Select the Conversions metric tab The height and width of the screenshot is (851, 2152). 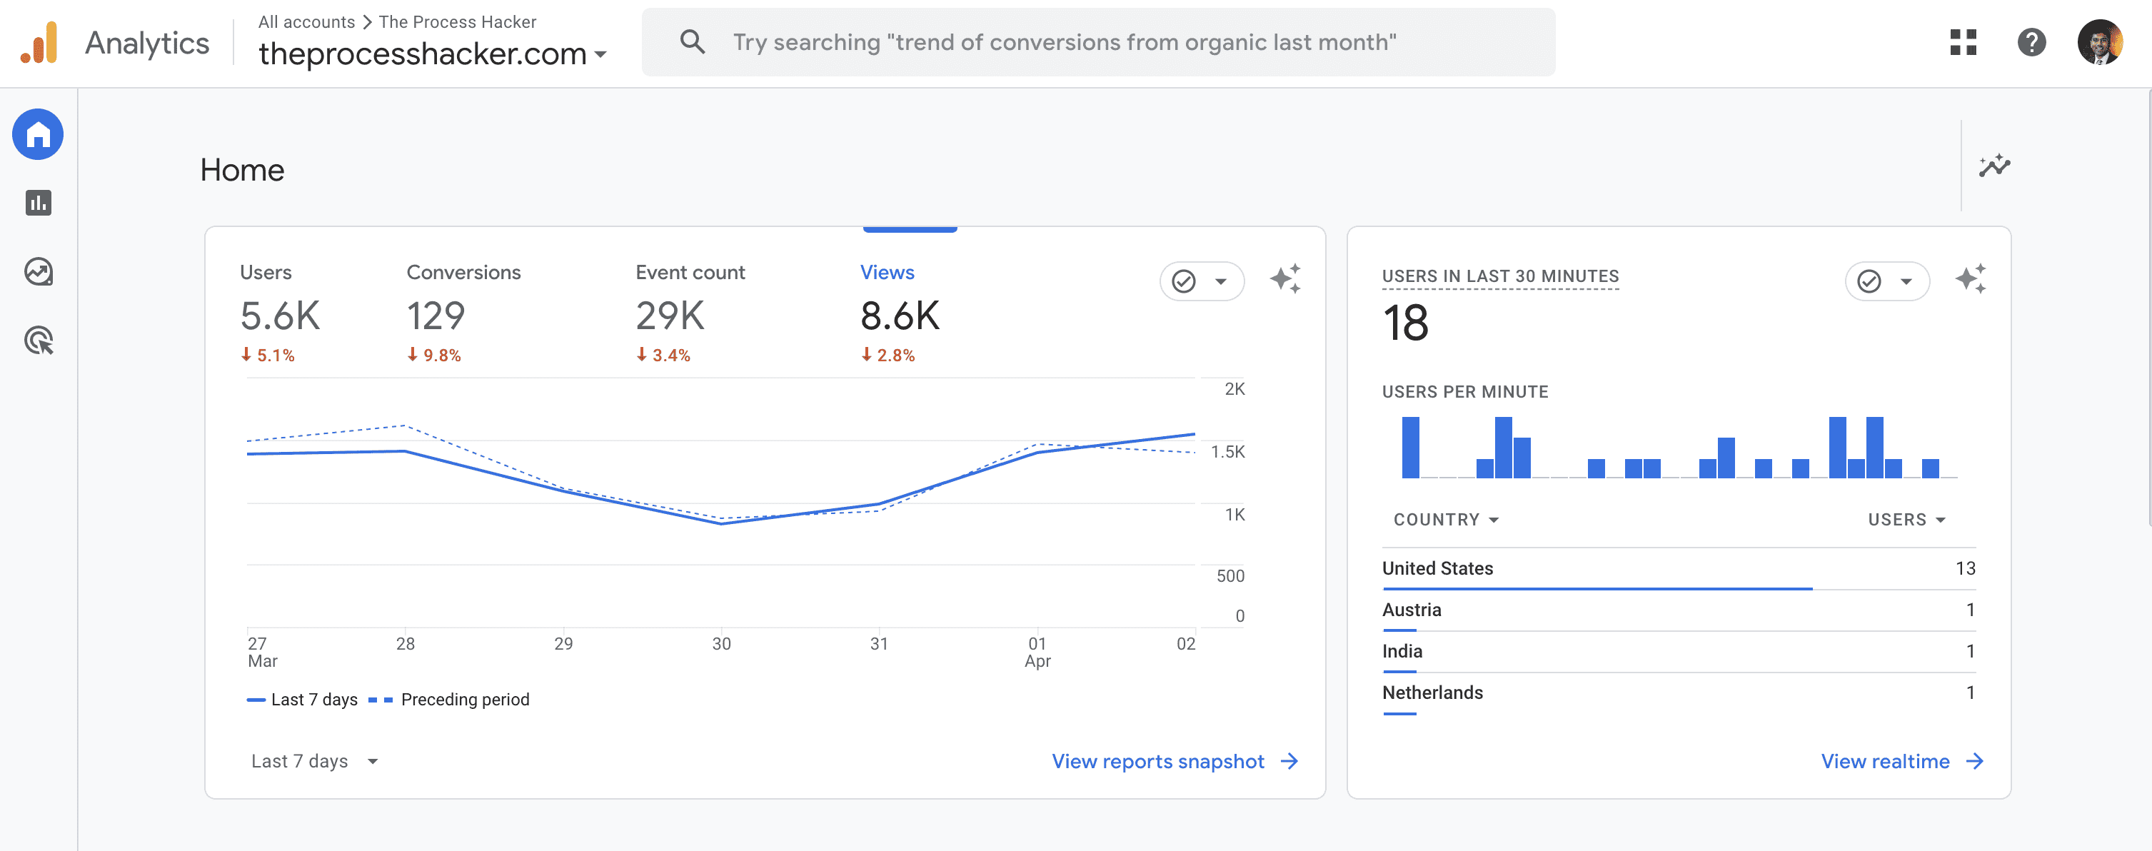pyautogui.click(x=463, y=272)
